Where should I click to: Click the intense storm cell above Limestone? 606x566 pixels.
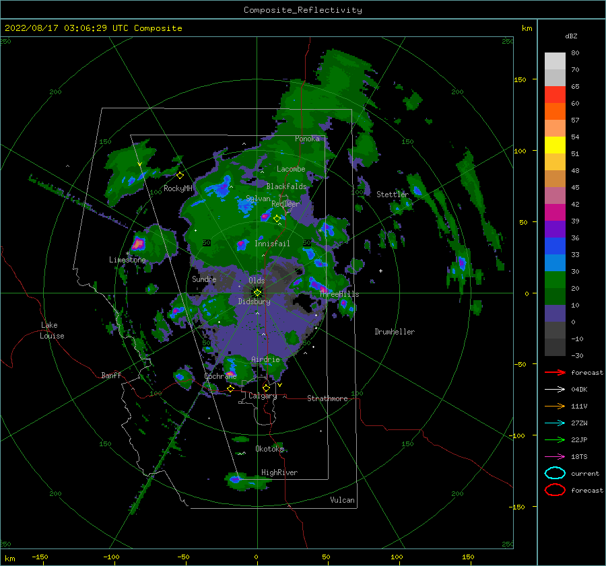[138, 244]
